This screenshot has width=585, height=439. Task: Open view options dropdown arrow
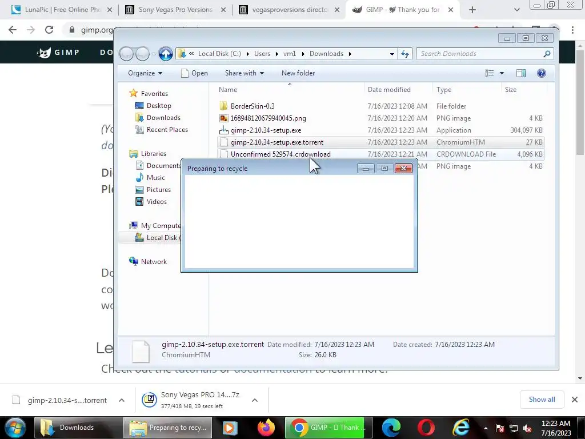click(x=502, y=73)
